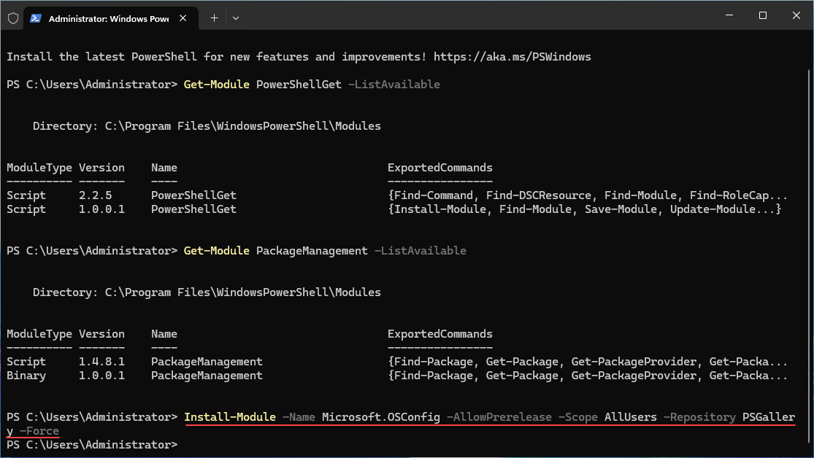Click the PowerShell icon on the tab
Screen dimensions: 814x458
[x=37, y=18]
